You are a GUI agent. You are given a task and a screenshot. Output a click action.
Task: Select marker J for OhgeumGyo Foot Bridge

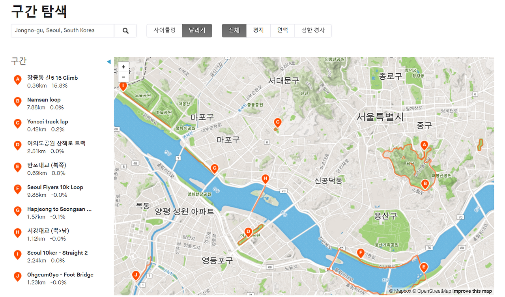pyautogui.click(x=136, y=275)
